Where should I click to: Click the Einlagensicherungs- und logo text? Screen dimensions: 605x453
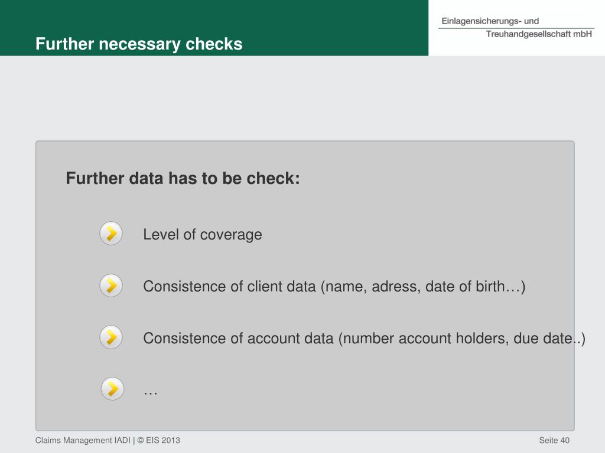pyautogui.click(x=490, y=21)
